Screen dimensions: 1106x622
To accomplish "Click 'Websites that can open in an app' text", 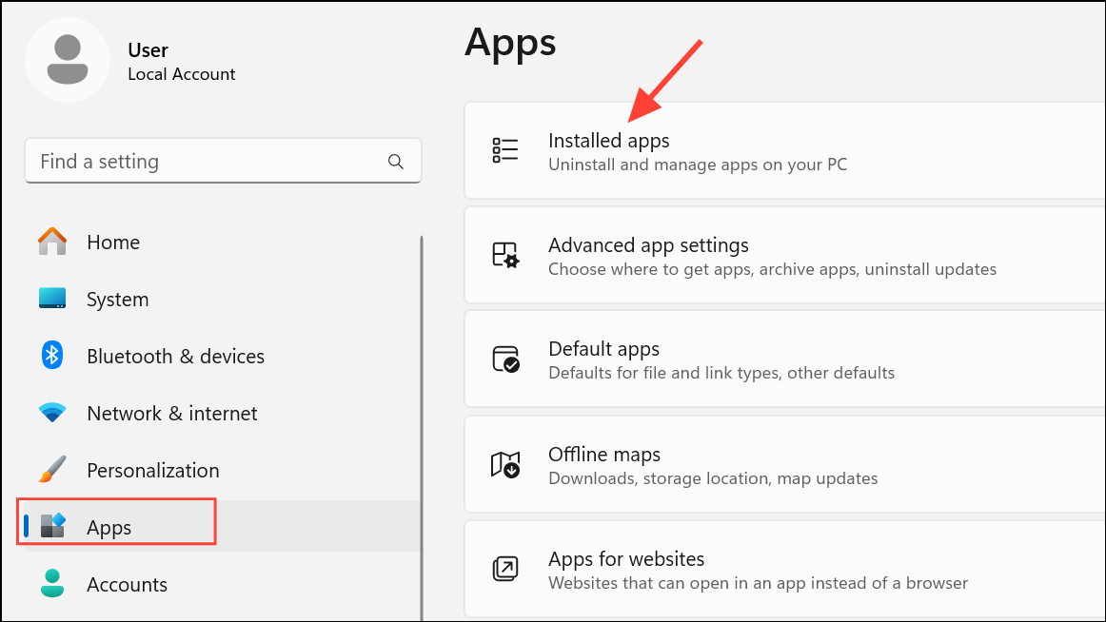I will [x=759, y=583].
